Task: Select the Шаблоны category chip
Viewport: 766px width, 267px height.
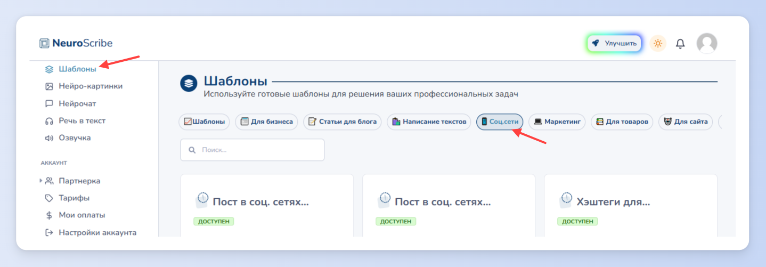Action: (204, 122)
